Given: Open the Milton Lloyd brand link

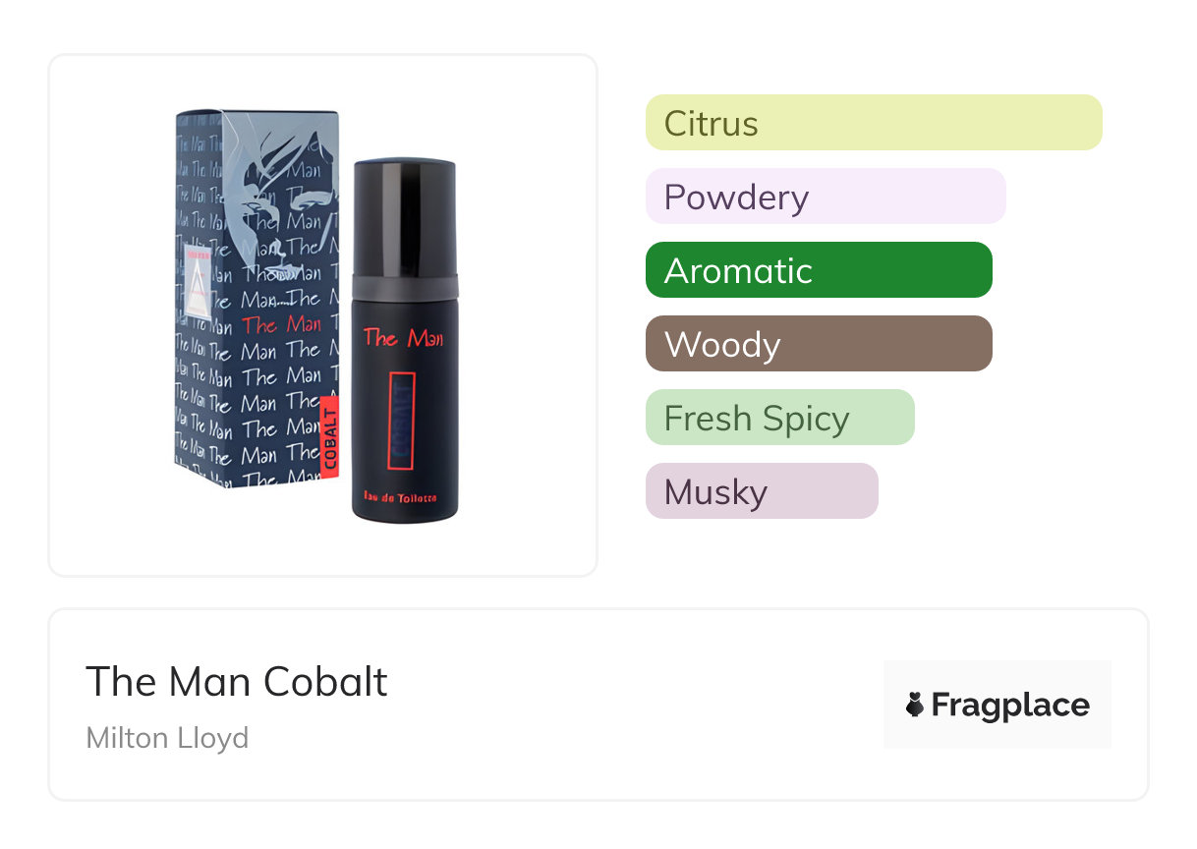Looking at the screenshot, I should coord(167,737).
